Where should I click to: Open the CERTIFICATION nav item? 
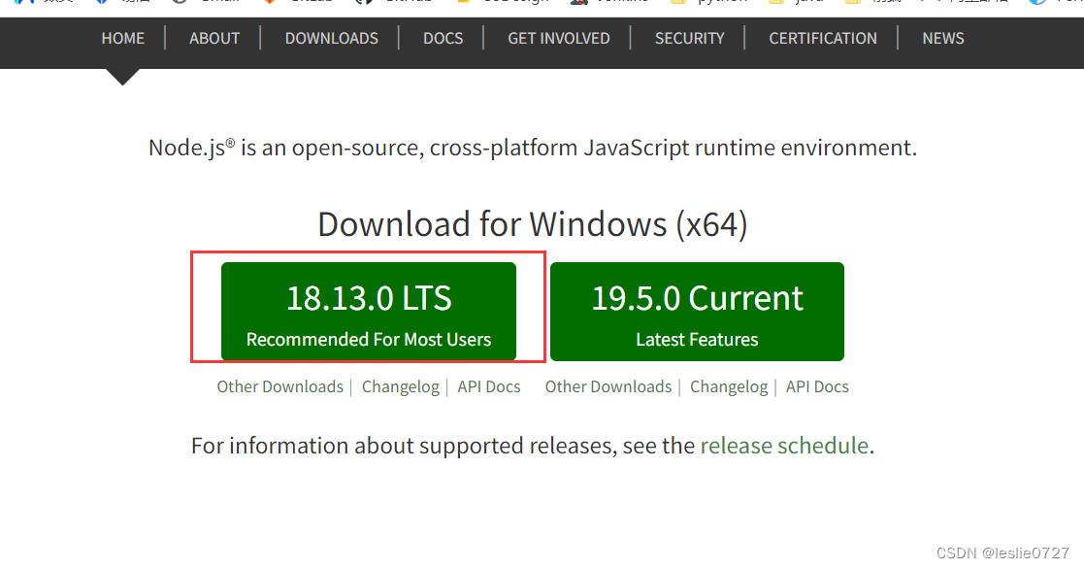point(823,38)
